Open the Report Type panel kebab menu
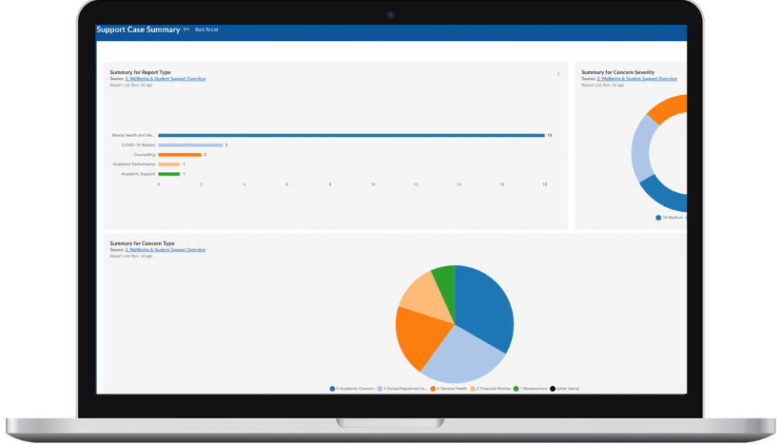 pyautogui.click(x=558, y=73)
